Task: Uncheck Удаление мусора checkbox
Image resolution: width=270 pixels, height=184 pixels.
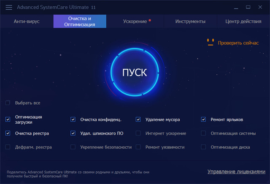Action: 138,119
